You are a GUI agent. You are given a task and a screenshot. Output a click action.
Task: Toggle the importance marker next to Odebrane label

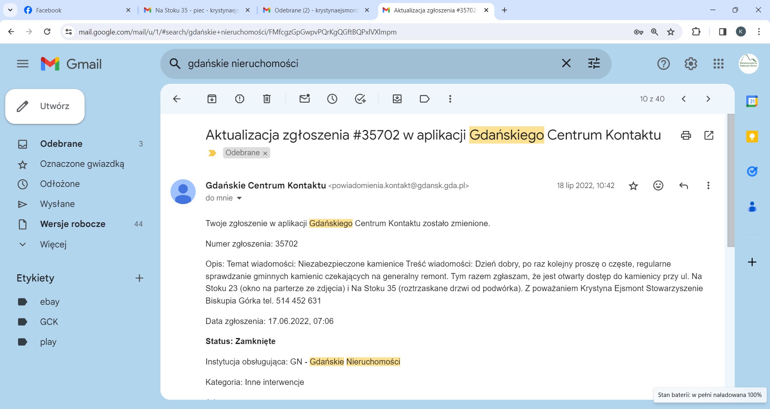pyautogui.click(x=212, y=153)
